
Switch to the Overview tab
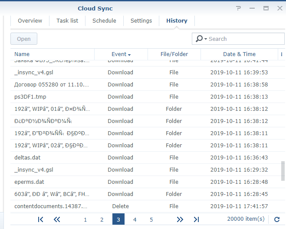tap(30, 21)
